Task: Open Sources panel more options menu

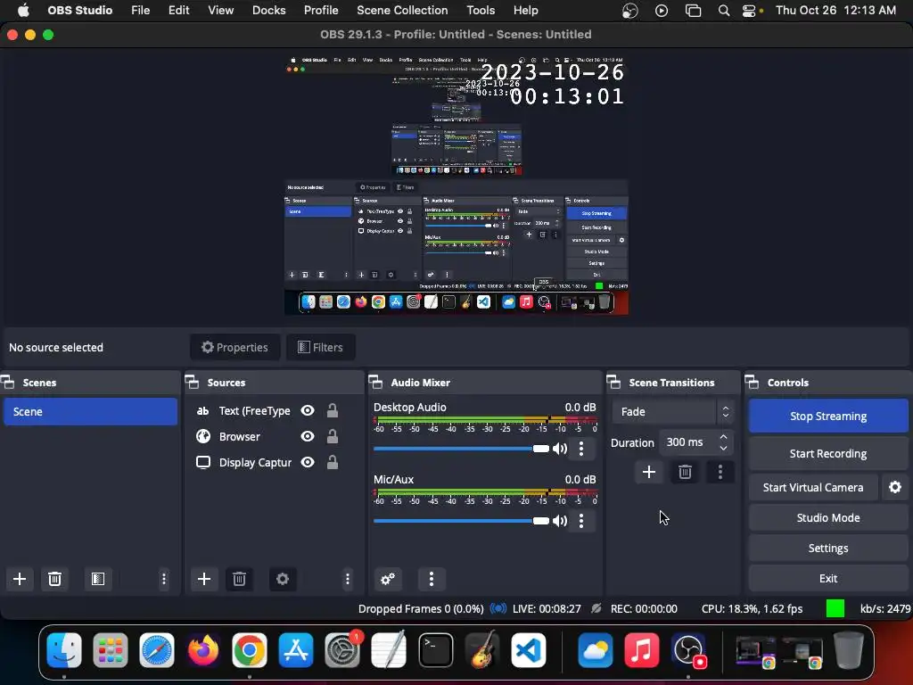Action: point(348,578)
